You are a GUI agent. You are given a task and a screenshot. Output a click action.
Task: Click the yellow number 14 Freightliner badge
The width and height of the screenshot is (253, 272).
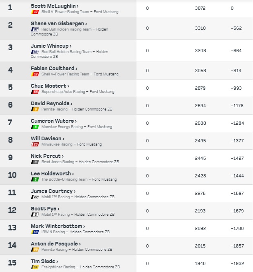(35, 267)
